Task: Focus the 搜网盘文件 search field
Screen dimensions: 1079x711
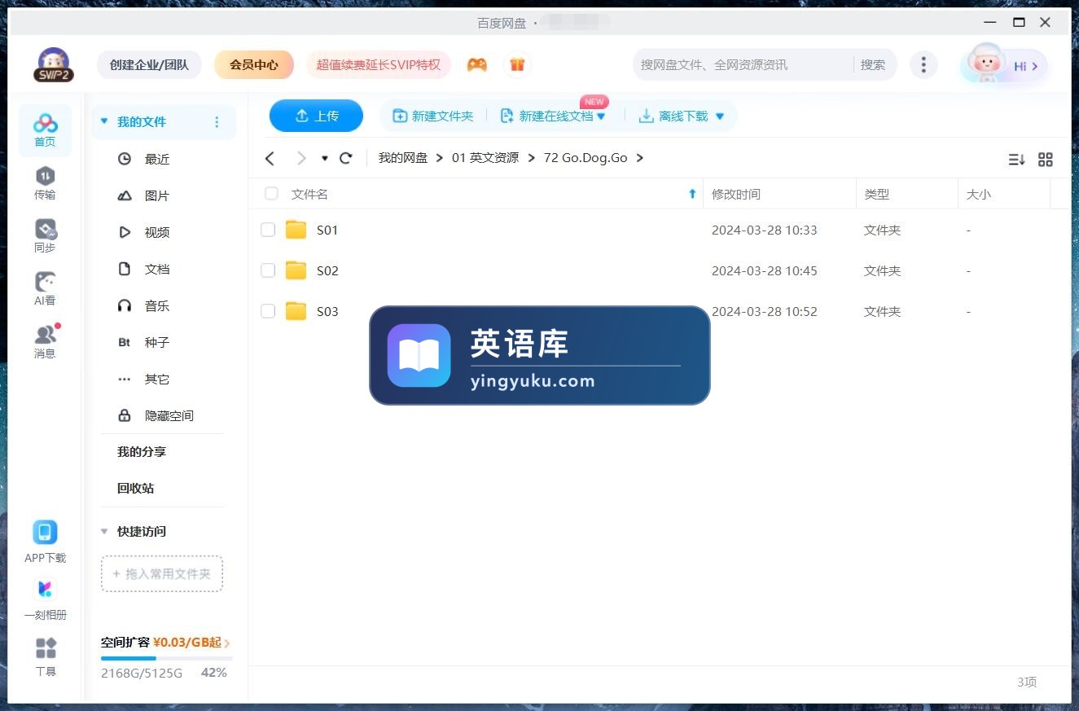Action: 743,64
